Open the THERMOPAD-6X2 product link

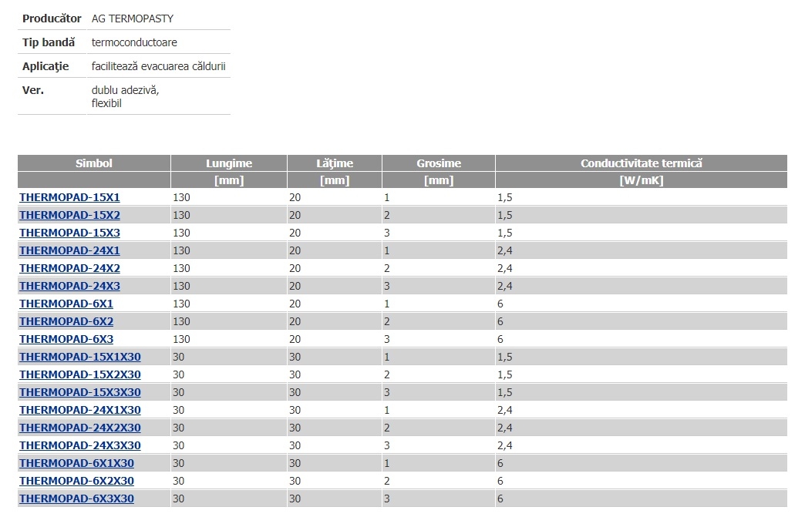66,321
